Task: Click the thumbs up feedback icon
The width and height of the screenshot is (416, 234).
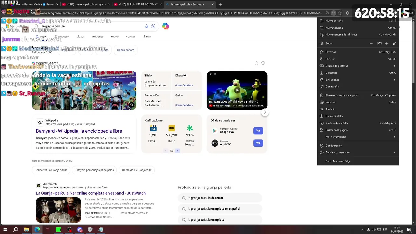Action: [256, 63]
